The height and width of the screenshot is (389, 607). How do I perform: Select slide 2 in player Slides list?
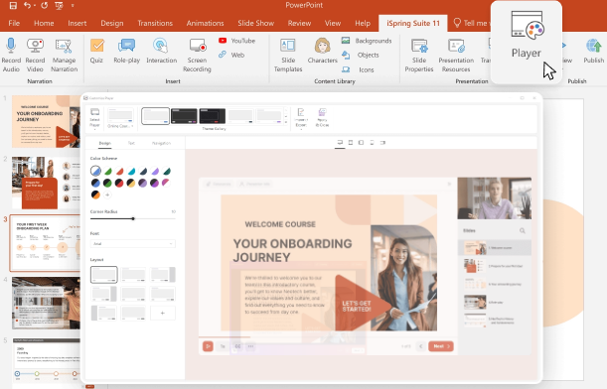pyautogui.click(x=495, y=266)
